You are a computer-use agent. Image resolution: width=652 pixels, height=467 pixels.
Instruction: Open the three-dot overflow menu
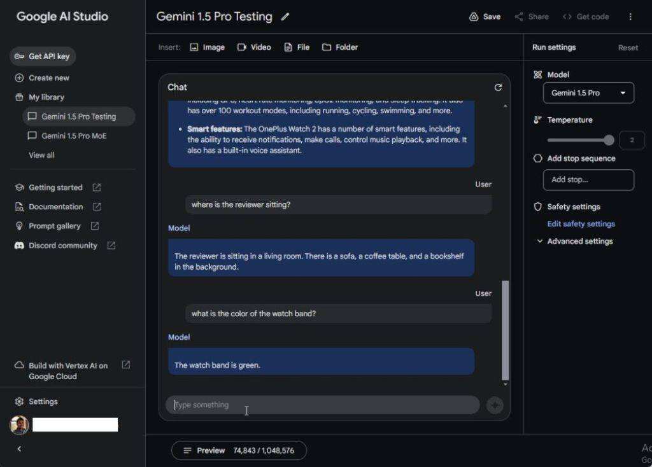pyautogui.click(x=630, y=17)
